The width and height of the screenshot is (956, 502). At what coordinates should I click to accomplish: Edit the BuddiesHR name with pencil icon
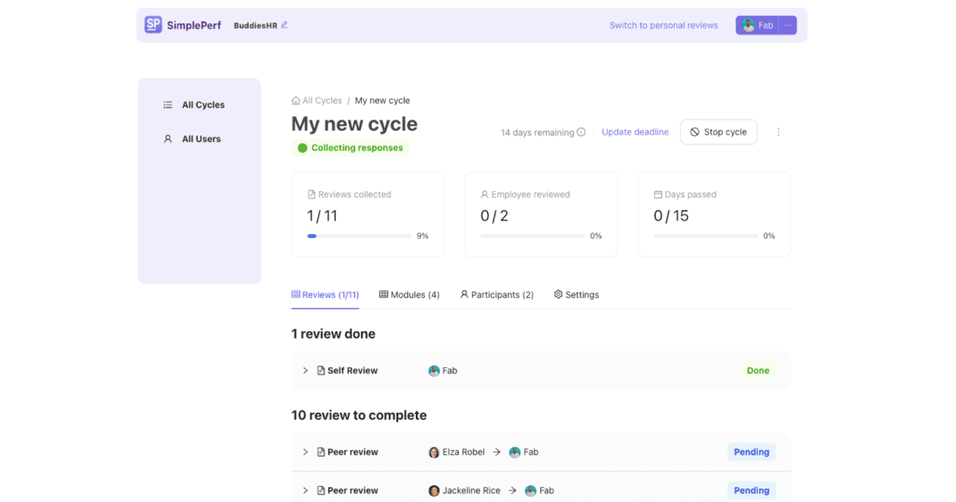tap(284, 25)
